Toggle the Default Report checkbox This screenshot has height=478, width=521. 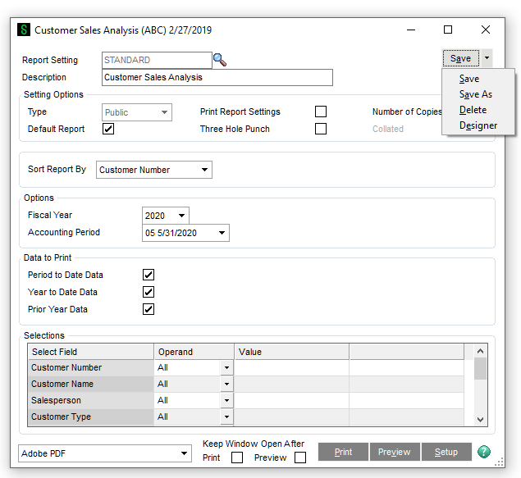pyautogui.click(x=108, y=129)
